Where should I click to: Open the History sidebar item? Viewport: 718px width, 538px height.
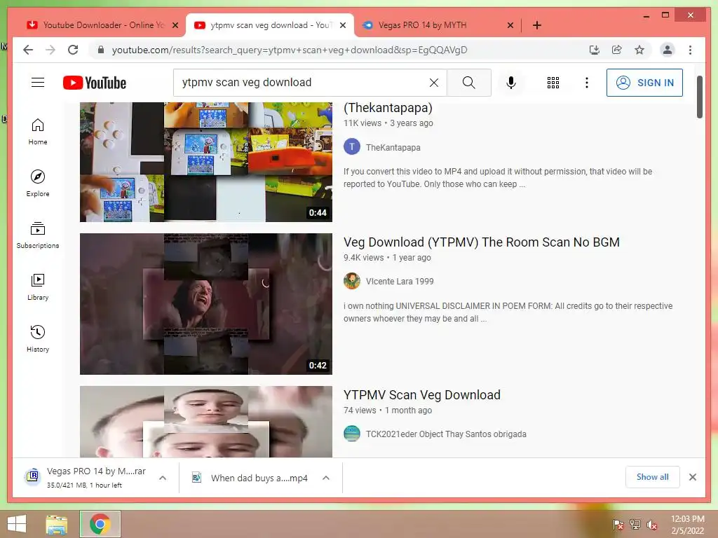coord(38,338)
